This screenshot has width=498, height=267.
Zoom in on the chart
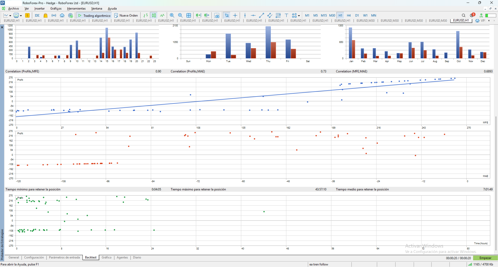tap(172, 16)
